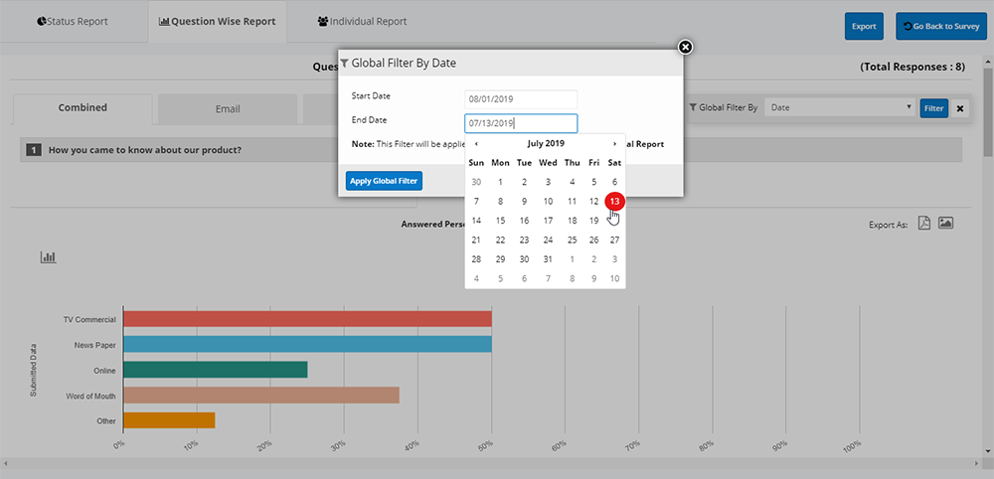Click the orange Other bar

point(169,420)
